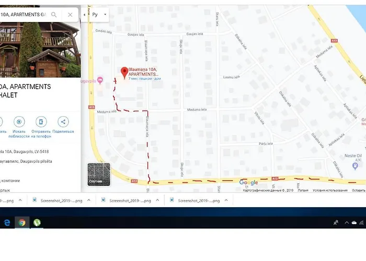
Task: Open the 'Ру' language dropdown
Action: 99,15
